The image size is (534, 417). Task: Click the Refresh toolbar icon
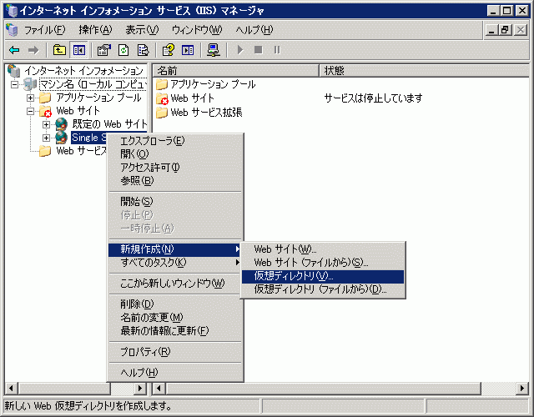coord(123,50)
